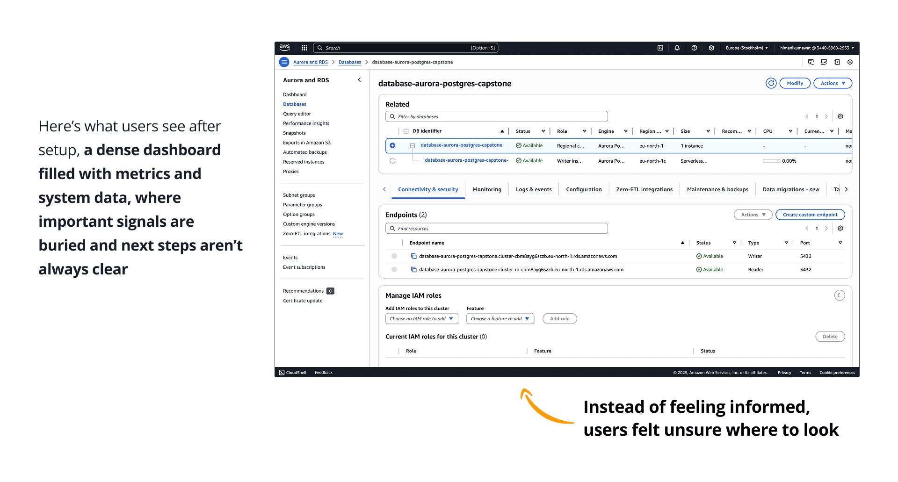The height and width of the screenshot is (482, 898).
Task: Refresh the database details page
Action: pos(771,83)
